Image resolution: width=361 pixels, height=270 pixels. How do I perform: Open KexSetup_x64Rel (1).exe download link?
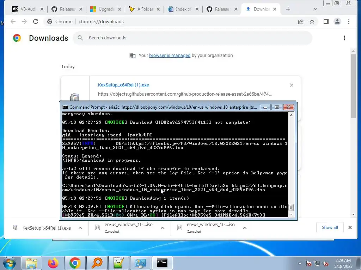point(123,85)
